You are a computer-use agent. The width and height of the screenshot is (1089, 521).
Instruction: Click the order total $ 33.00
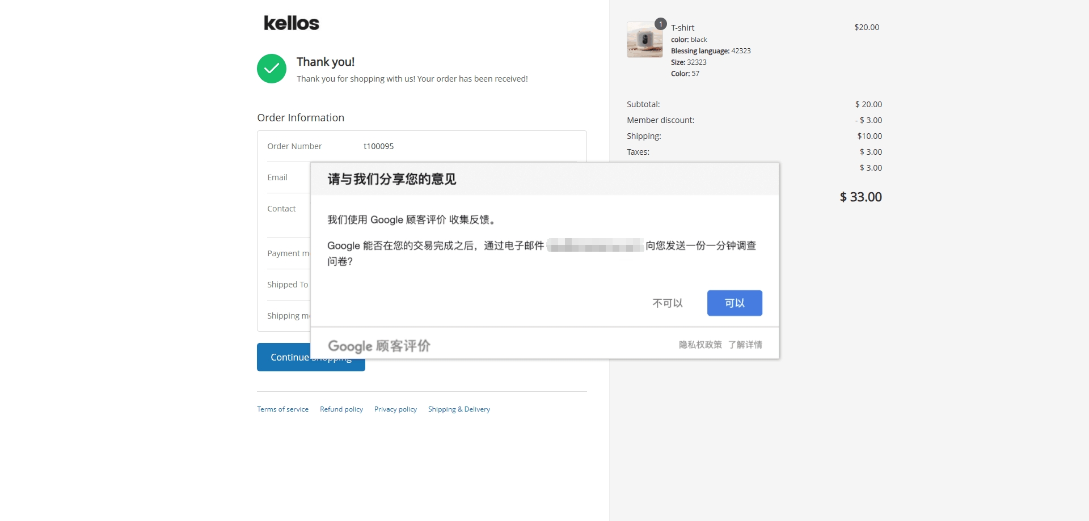click(860, 197)
